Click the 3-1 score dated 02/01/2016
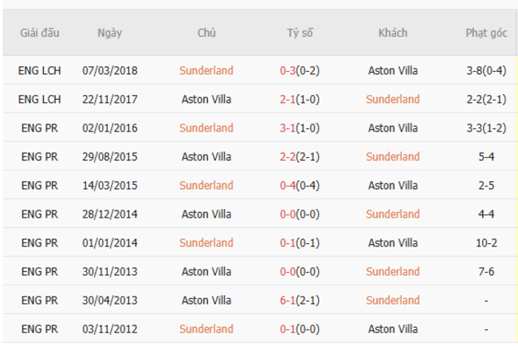This screenshot has height=350, width=518. click(x=288, y=128)
